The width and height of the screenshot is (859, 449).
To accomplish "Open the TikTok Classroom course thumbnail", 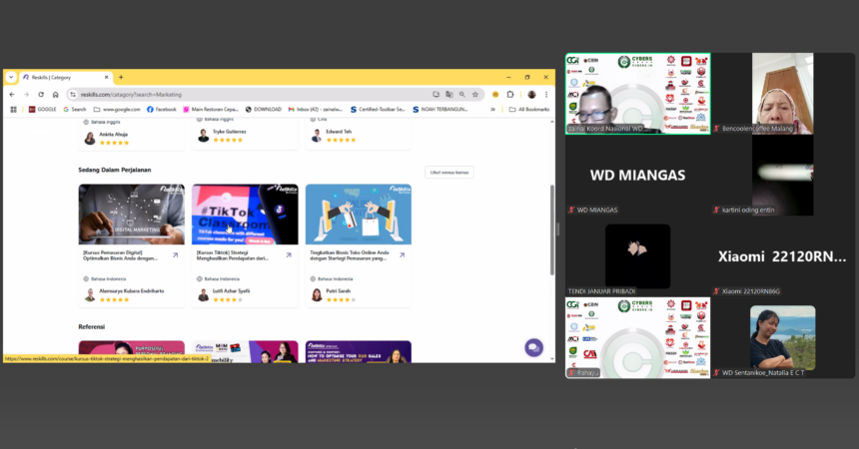I will click(x=245, y=215).
